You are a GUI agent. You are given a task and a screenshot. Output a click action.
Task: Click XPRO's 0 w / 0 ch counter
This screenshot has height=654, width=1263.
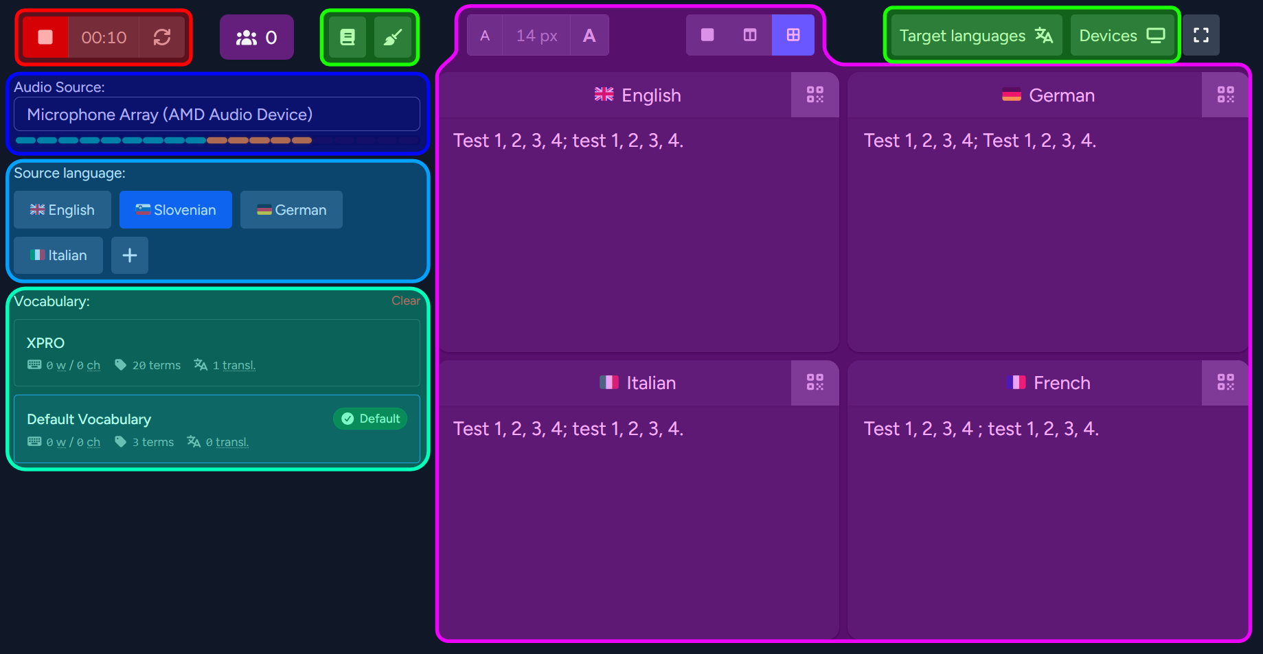click(x=64, y=365)
